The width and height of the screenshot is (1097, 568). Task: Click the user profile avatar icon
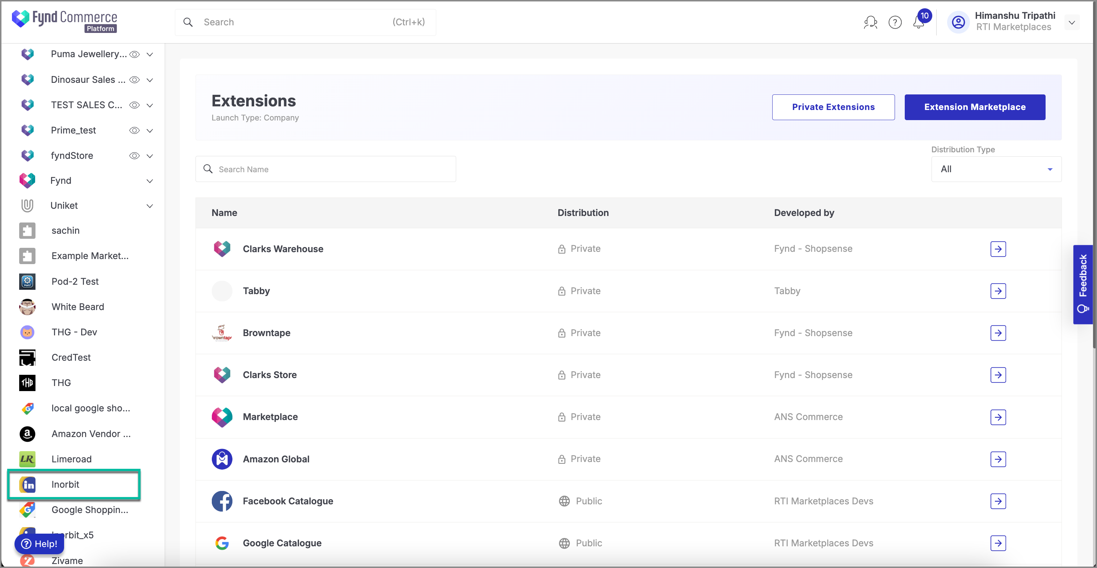958,22
